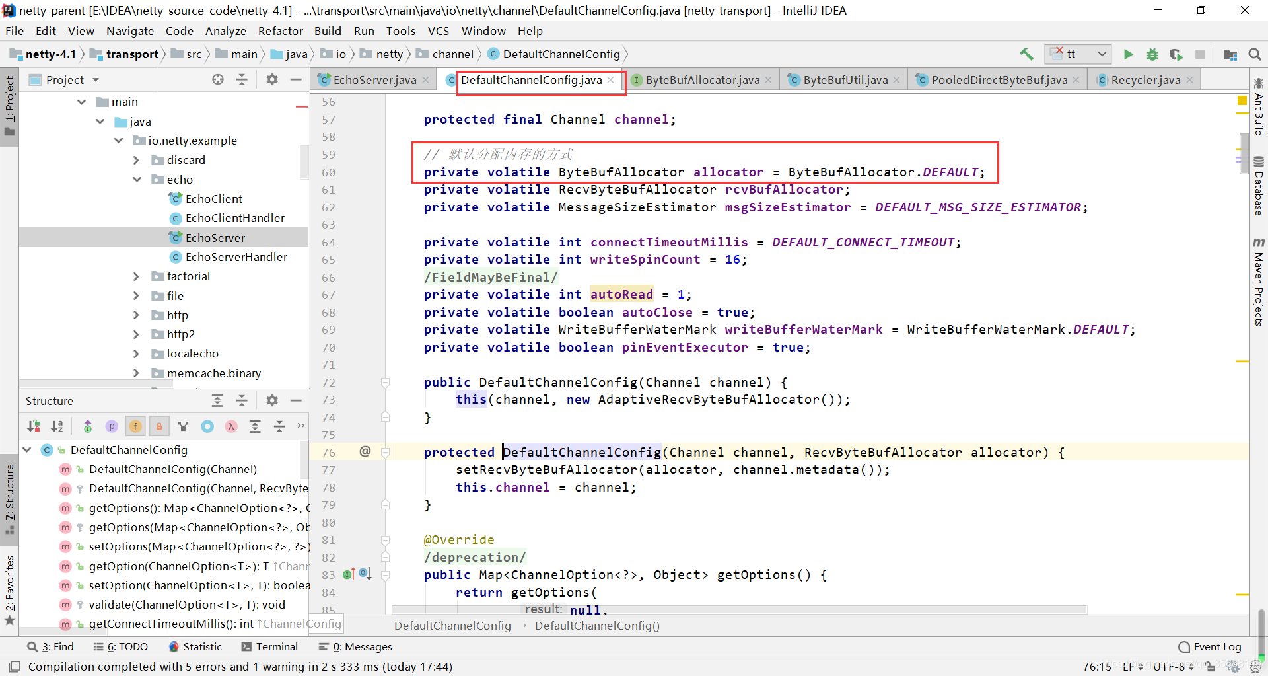Image resolution: width=1268 pixels, height=676 pixels.
Task: Expand the 'http2' package node
Action: pos(137,334)
